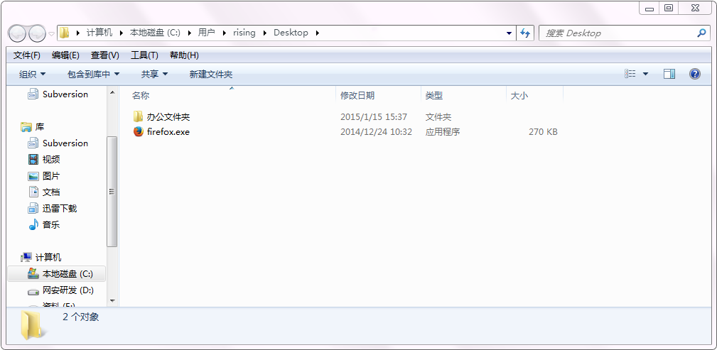Open the 文件(F) menu
Viewport: 717px width, 350px height.
pos(27,55)
